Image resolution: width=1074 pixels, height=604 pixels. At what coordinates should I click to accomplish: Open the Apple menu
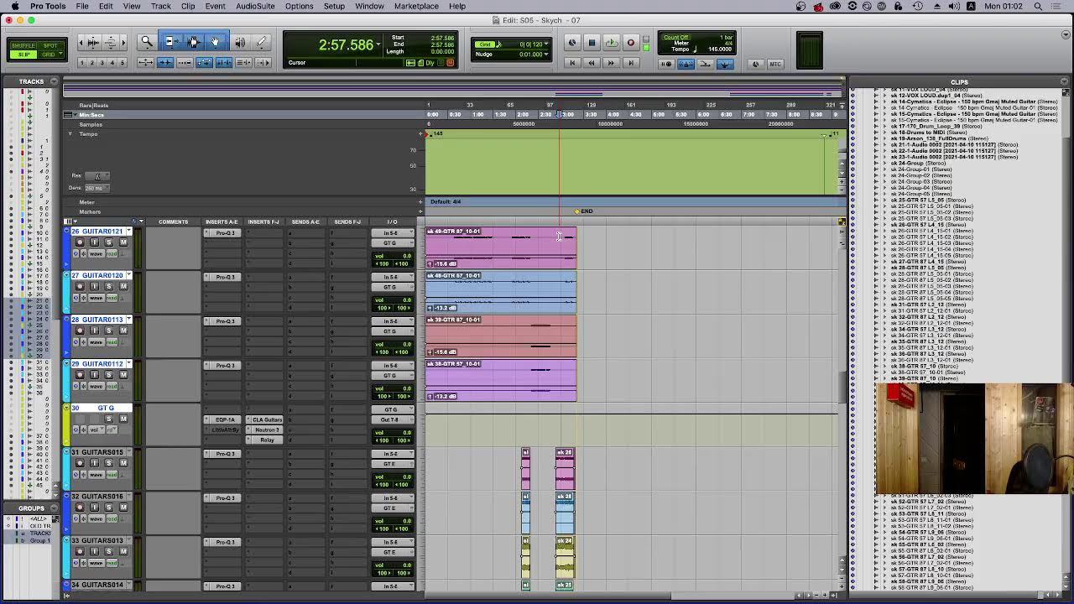pos(14,6)
